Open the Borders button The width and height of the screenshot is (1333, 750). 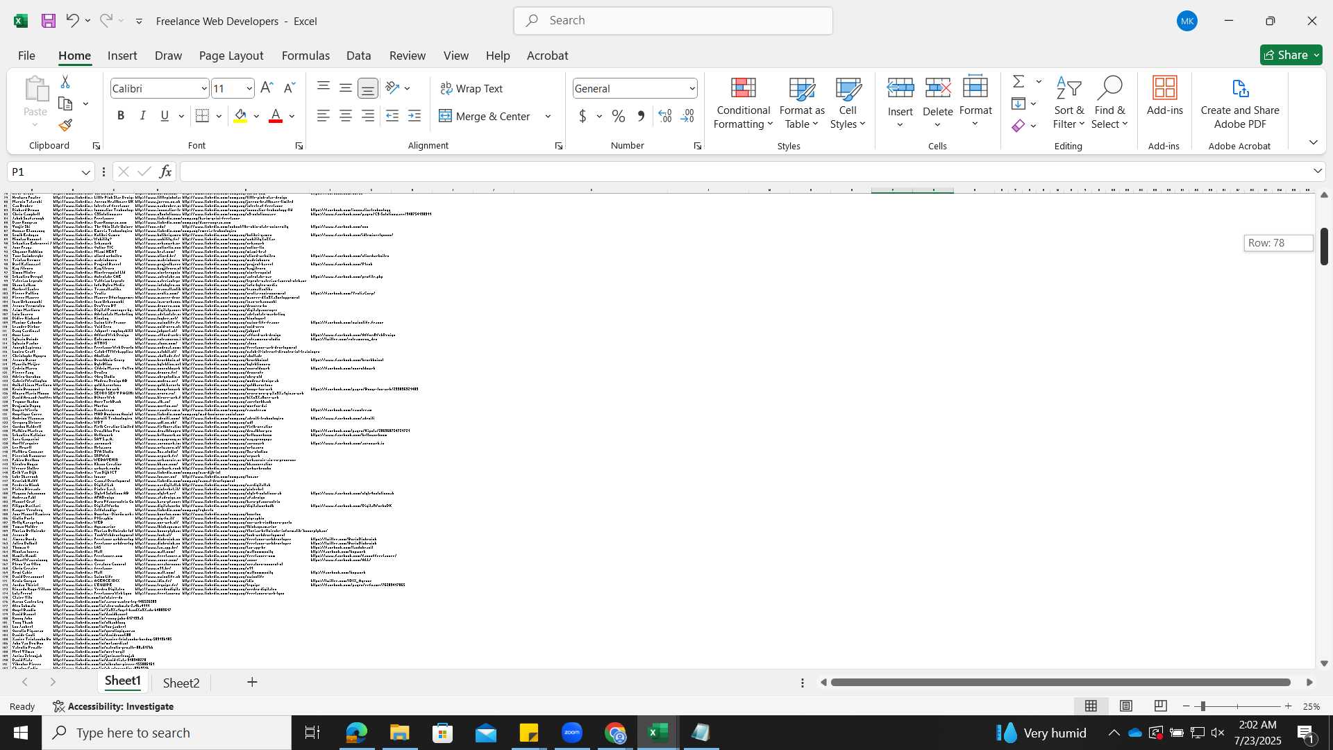[x=202, y=116]
